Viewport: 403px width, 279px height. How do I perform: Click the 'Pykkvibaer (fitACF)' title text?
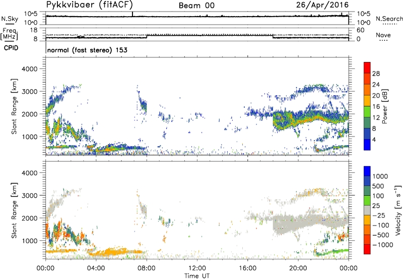pyautogui.click(x=89, y=5)
